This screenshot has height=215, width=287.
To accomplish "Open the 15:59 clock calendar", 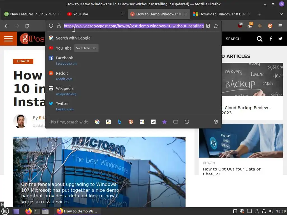I will tap(281, 211).
